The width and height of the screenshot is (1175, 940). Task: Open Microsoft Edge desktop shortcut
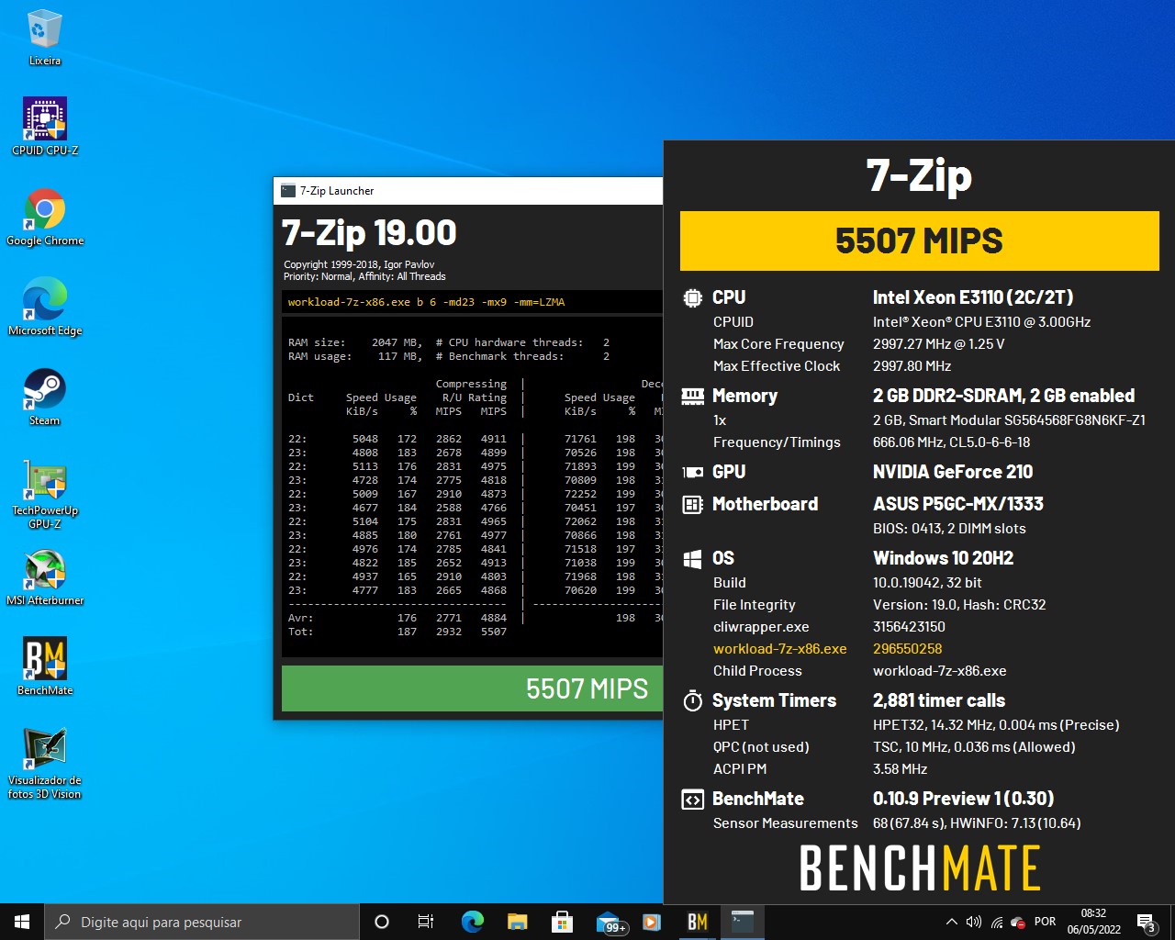tap(44, 307)
